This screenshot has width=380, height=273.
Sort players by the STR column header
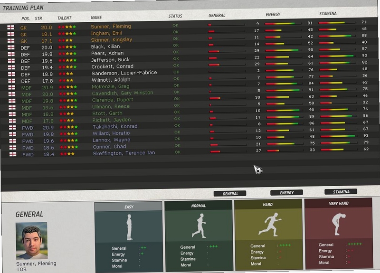point(38,19)
